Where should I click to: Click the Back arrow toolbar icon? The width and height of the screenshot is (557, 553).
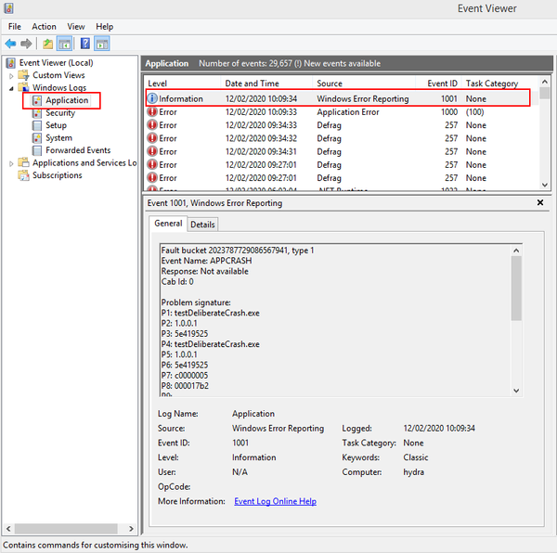point(11,44)
